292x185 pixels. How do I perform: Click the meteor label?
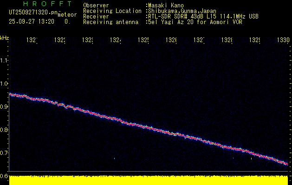(67, 15)
